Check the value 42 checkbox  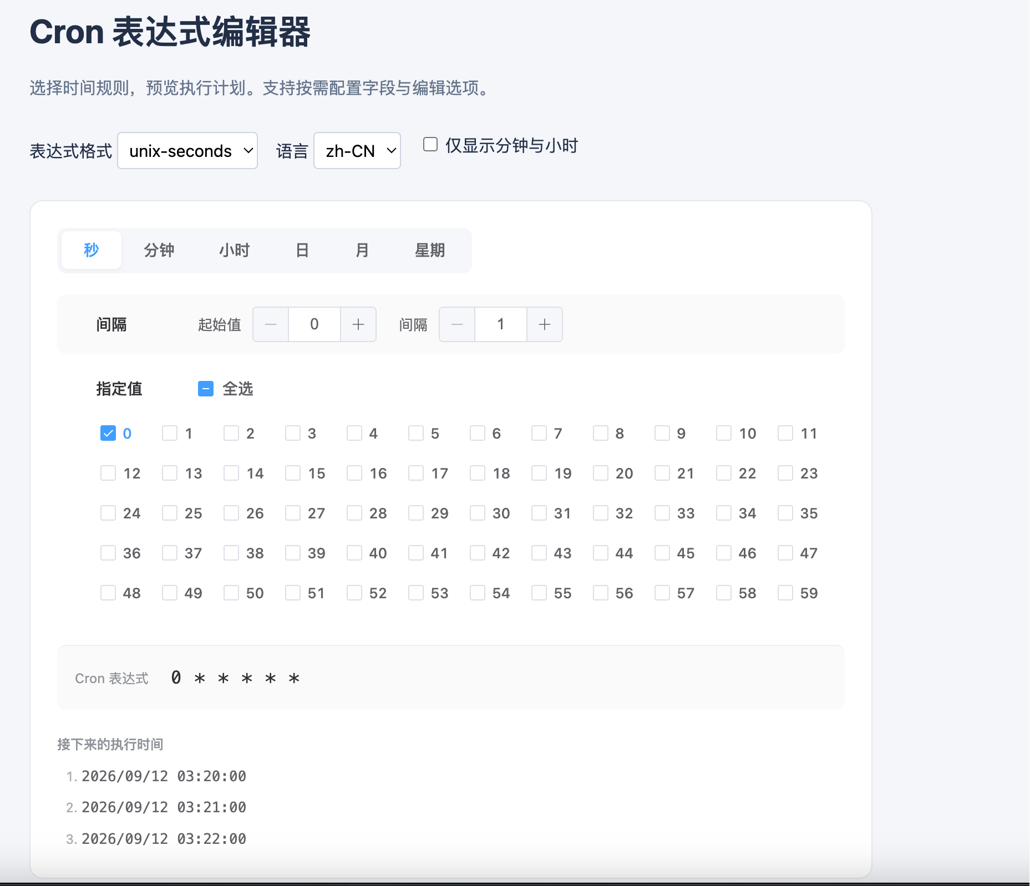[x=478, y=553]
